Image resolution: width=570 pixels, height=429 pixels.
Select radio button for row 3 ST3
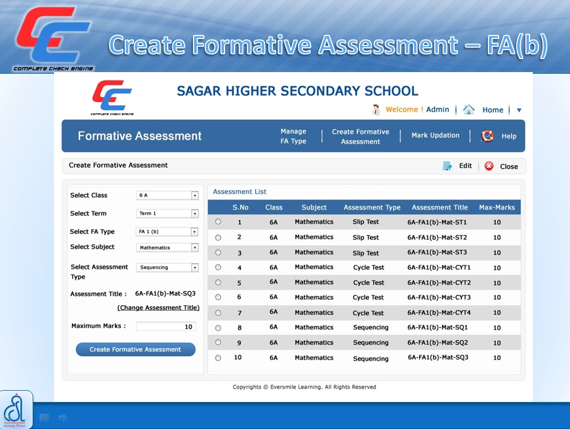218,252
